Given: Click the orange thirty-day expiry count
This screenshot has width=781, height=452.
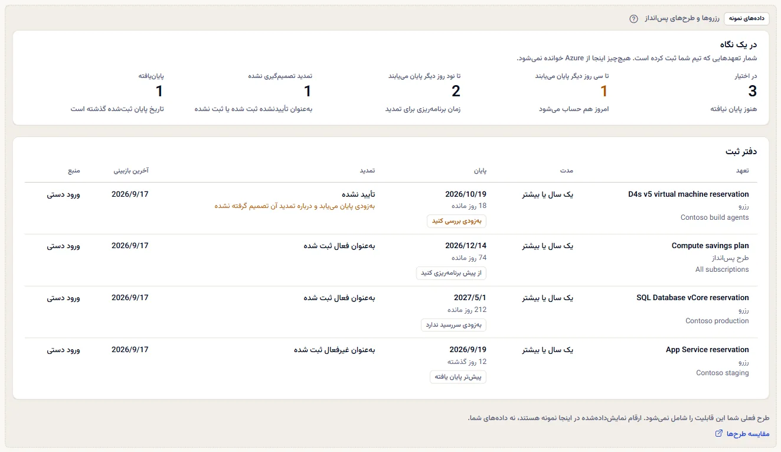Looking at the screenshot, I should 604,91.
